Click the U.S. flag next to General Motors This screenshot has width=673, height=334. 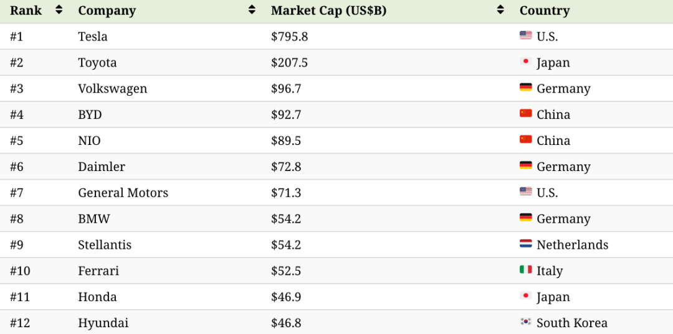(525, 192)
